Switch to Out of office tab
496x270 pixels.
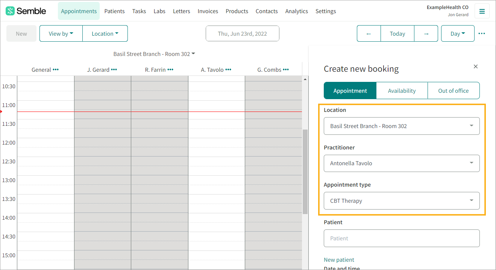tap(454, 91)
